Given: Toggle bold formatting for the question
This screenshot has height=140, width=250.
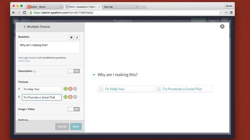Looking at the screenshot, I should coord(71,37).
